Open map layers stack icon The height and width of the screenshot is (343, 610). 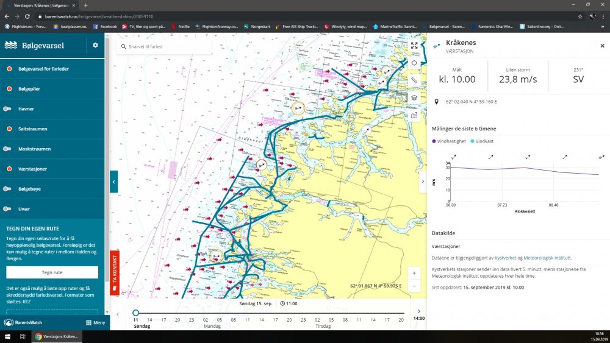click(x=414, y=97)
